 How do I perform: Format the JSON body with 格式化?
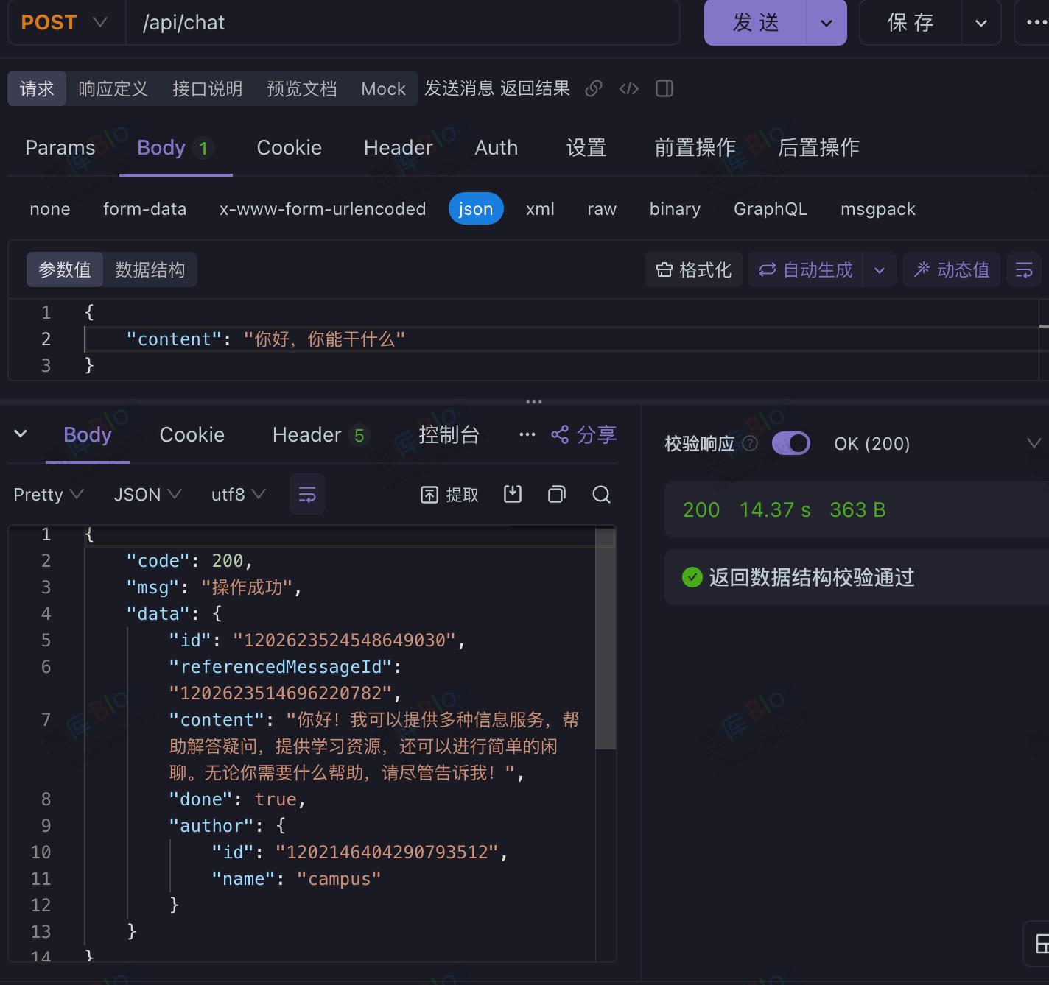point(693,269)
